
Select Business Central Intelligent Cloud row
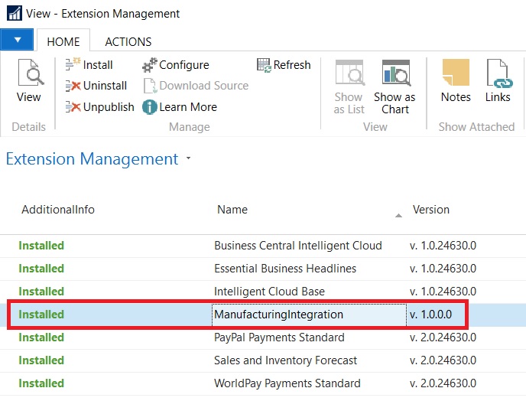click(297, 246)
